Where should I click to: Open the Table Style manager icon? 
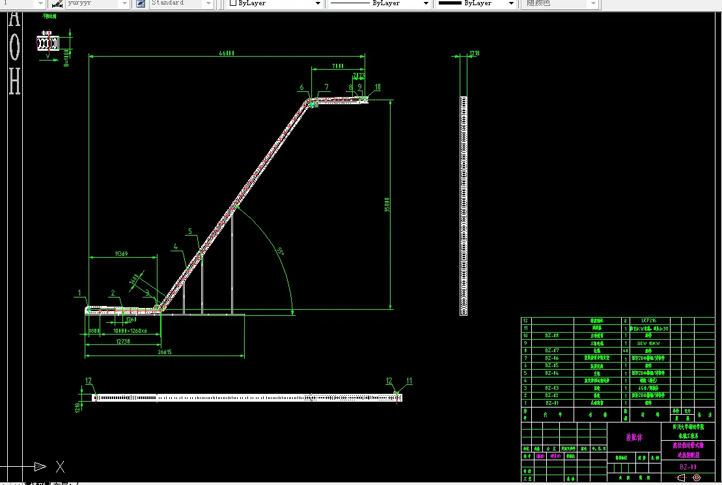[141, 4]
